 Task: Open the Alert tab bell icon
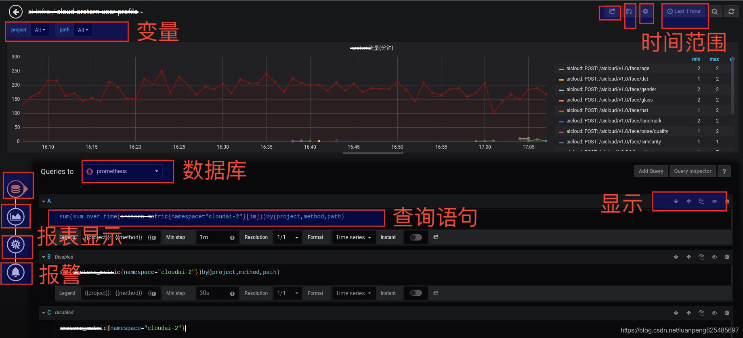coord(16,272)
